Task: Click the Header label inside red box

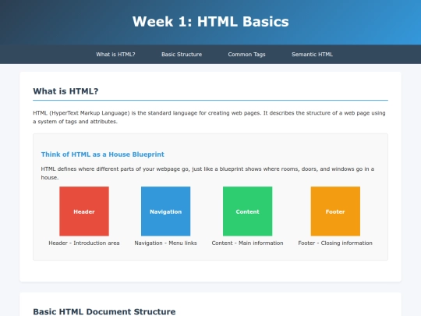Action: 84,211
